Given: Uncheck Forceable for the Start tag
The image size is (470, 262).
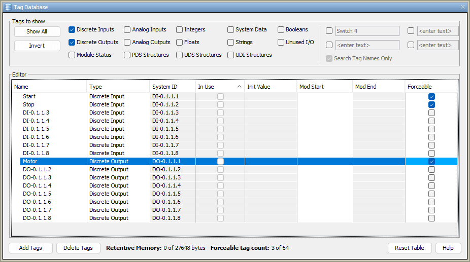Looking at the screenshot, I should click(431, 96).
